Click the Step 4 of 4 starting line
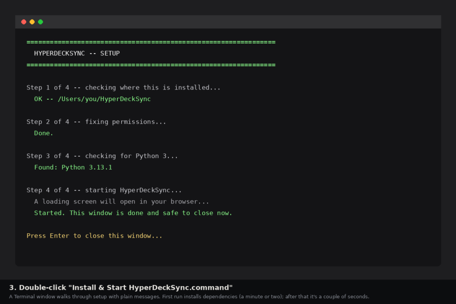This screenshot has height=304, width=456. click(x=104, y=191)
